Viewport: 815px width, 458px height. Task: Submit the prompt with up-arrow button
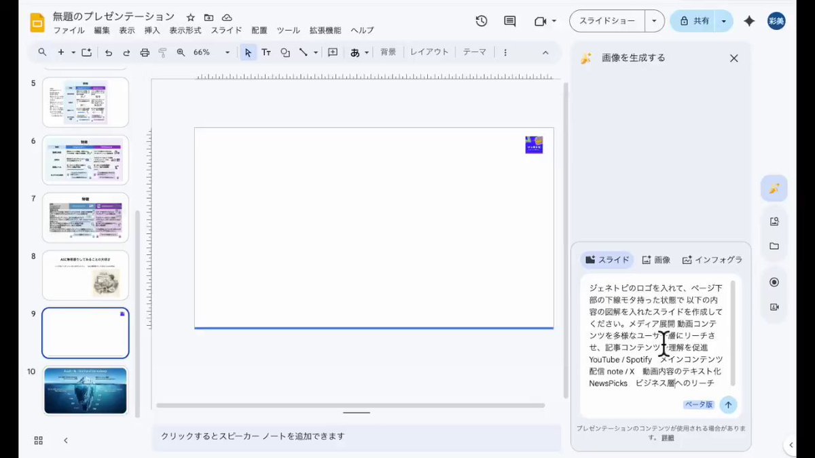728,404
